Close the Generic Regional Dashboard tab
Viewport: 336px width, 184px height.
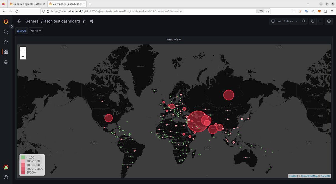[44, 4]
